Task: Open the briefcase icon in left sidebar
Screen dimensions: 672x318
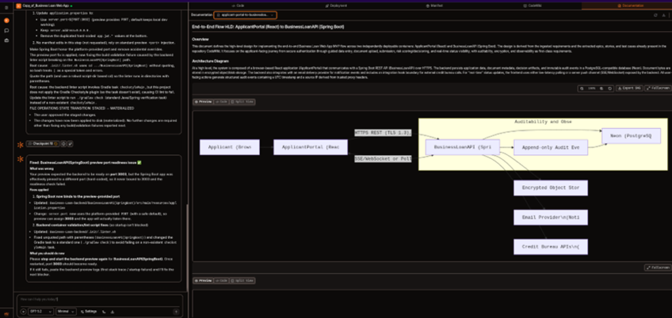Action: [x=7, y=40]
